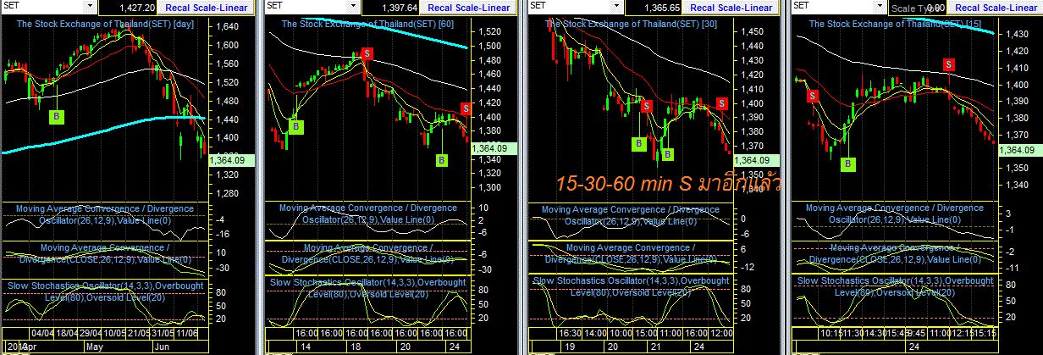This screenshot has width=1043, height=355.
Task: Click the green B marker on the 15-minute chart
Action: (847, 164)
